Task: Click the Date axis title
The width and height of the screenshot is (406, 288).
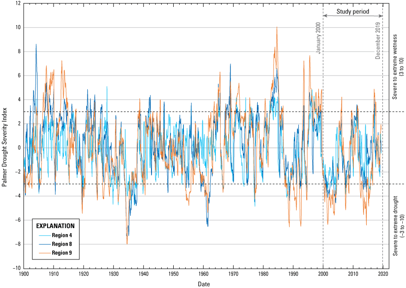Action: click(204, 284)
